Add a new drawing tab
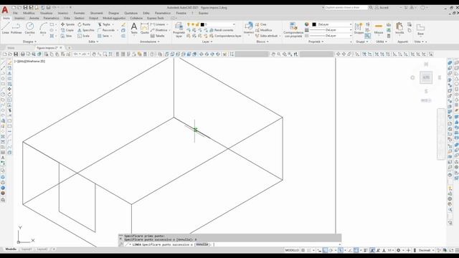This screenshot has height=258, width=459. coord(69,48)
